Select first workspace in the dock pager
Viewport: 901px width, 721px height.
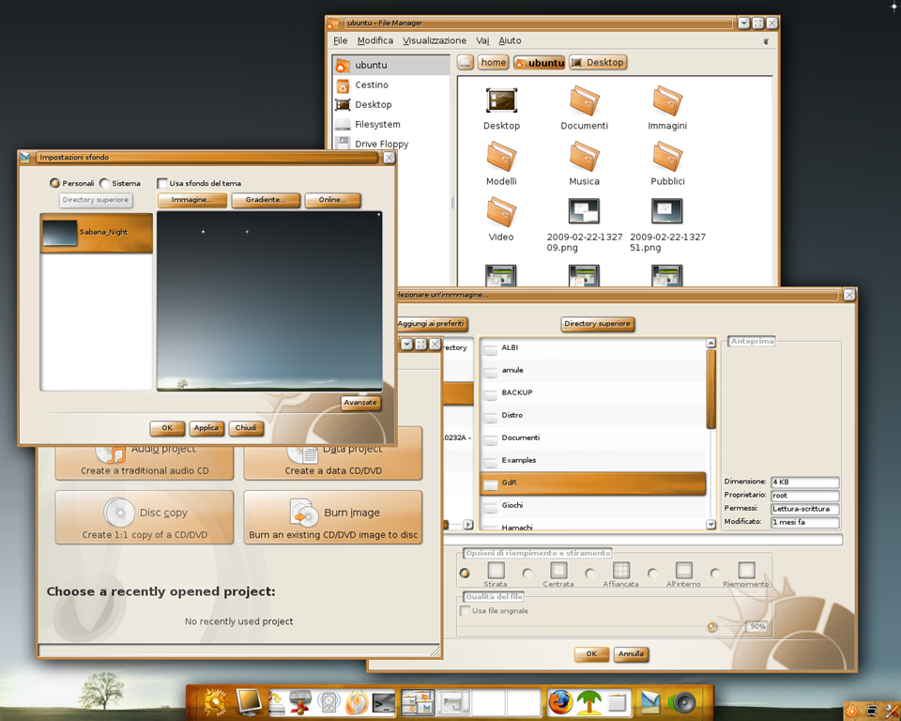click(x=417, y=702)
